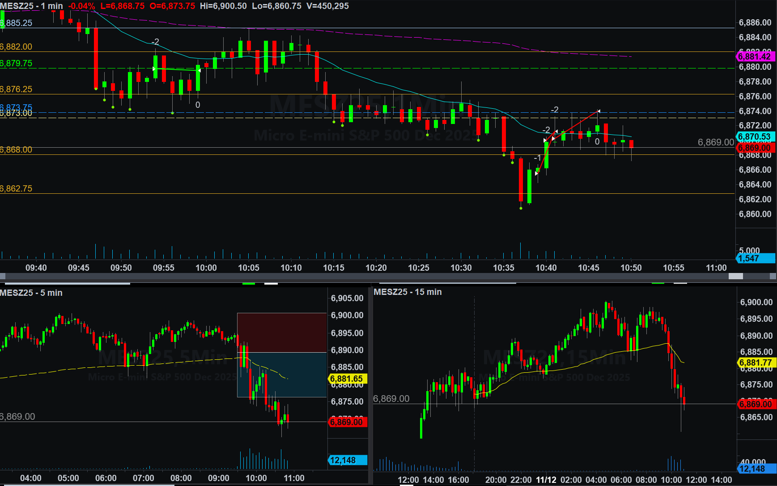Click the green dashed 6,879.75 level label
Screen dimensions: 777x486
click(17, 63)
